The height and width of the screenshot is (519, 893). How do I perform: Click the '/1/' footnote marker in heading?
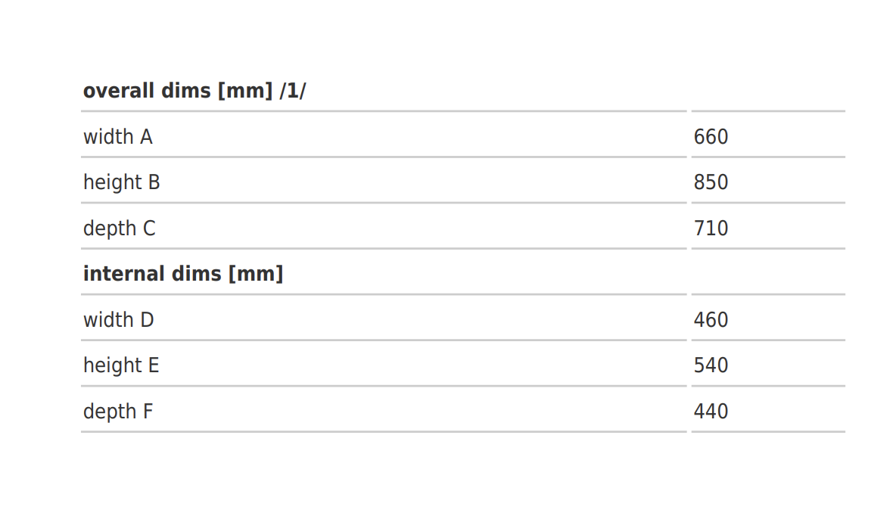coord(293,91)
